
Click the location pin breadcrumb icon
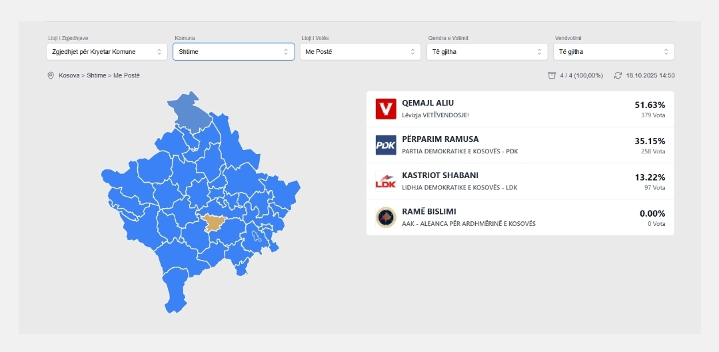51,75
